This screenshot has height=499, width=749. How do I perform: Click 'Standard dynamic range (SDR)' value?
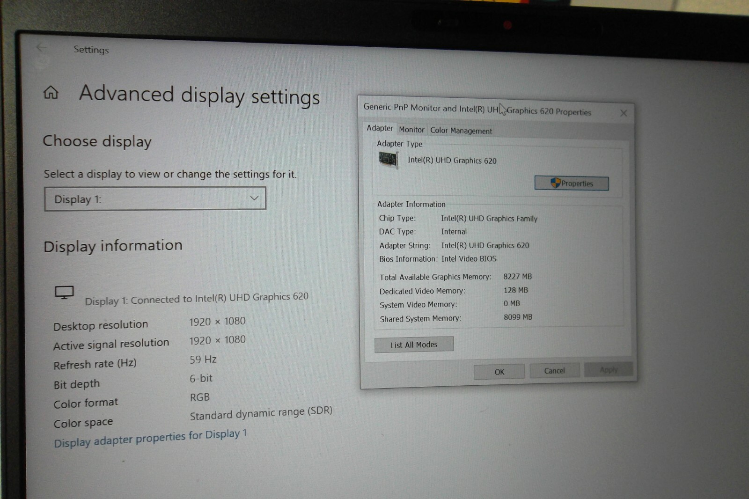[x=261, y=413]
